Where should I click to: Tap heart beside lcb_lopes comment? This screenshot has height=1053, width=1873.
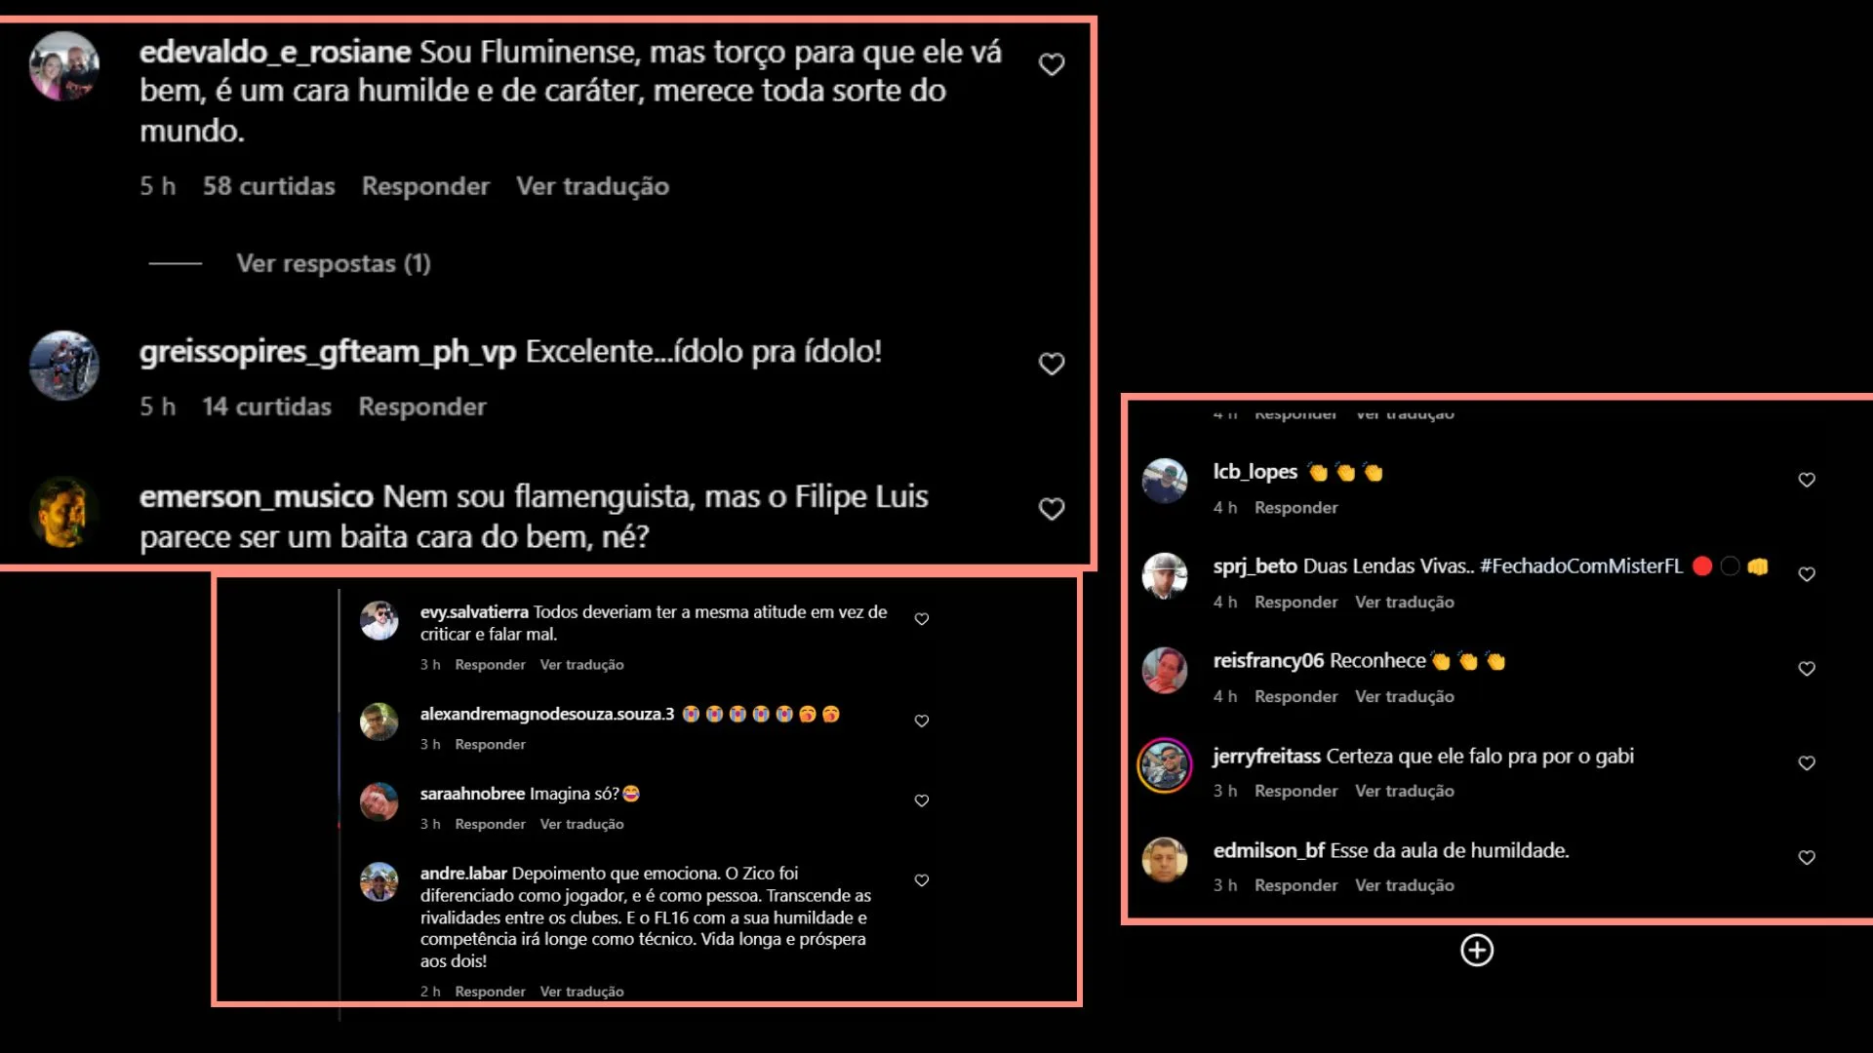tap(1807, 480)
